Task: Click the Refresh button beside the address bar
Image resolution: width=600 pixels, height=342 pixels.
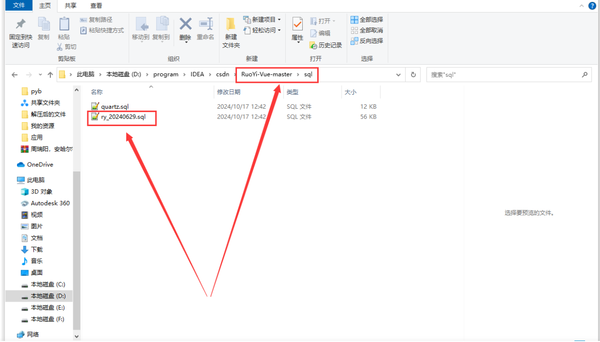Action: [x=413, y=75]
